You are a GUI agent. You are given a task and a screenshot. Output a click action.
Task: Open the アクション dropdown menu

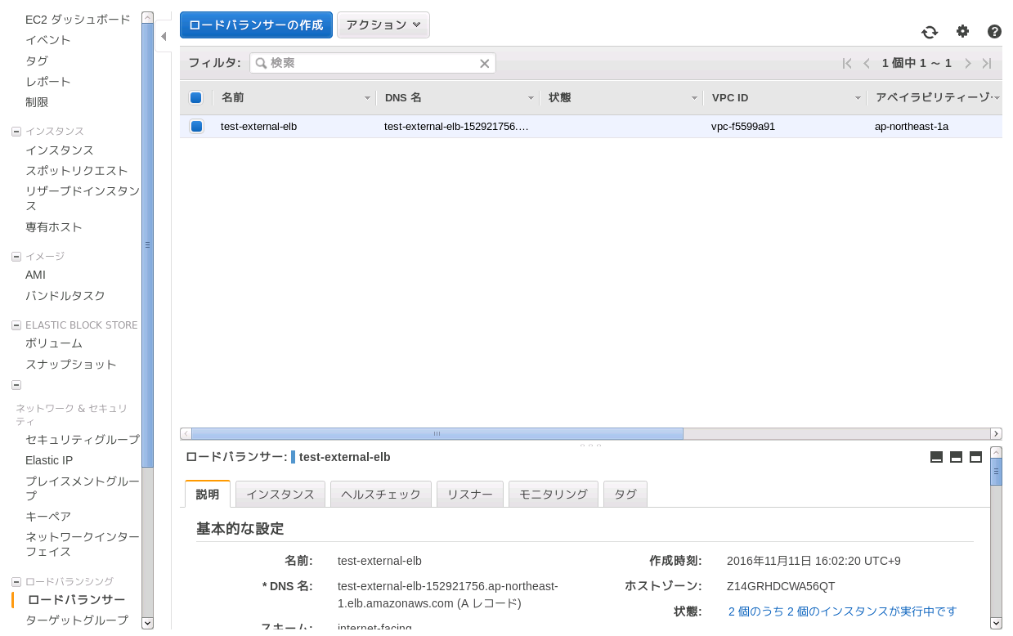point(383,25)
